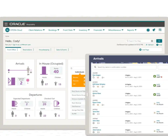168x136 pixels.
Task: Click the green room status box for 1107
Action: point(154,76)
